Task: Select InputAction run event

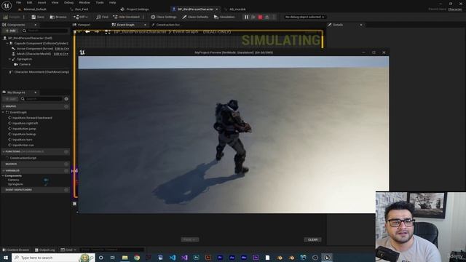Action: pyautogui.click(x=23, y=145)
